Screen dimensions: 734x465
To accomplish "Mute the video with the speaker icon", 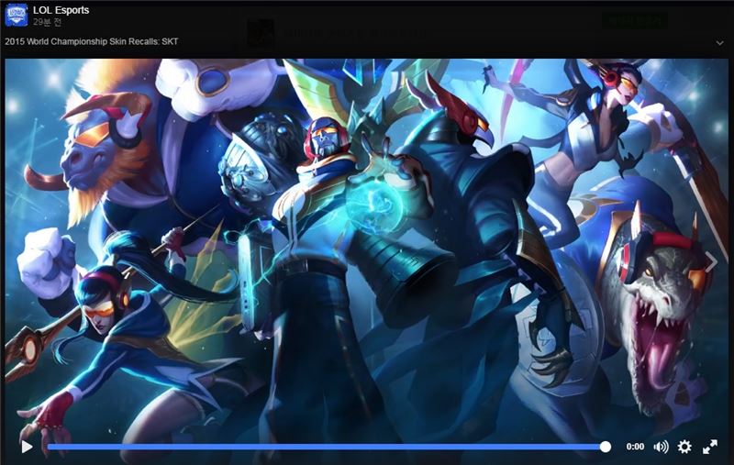I will [661, 447].
